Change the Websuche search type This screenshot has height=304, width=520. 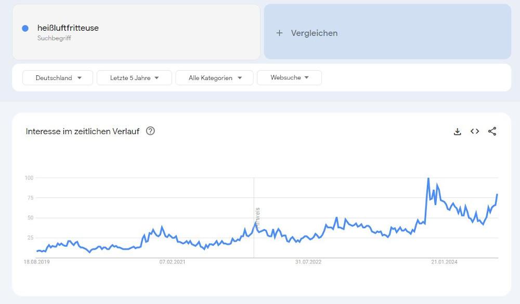289,78
